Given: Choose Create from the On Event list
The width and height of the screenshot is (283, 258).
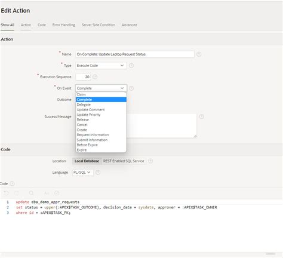Looking at the screenshot, I should click(x=101, y=130).
